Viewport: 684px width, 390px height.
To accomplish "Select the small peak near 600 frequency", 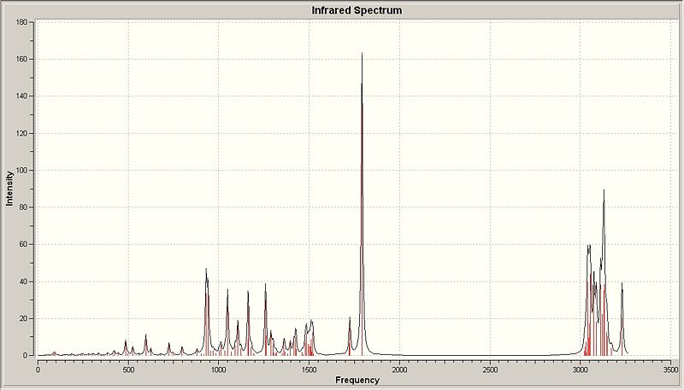I will tap(145, 345).
